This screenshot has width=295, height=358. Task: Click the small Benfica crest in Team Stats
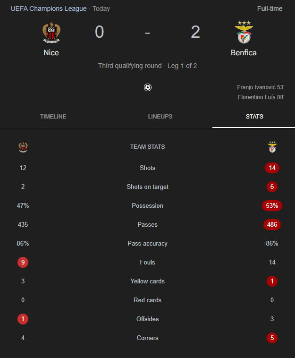(x=272, y=147)
